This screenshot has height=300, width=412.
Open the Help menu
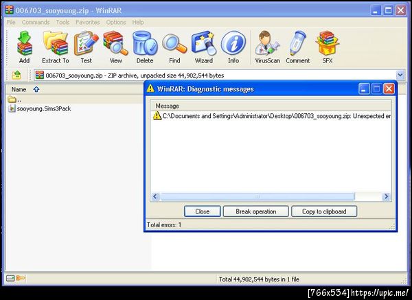138,23
